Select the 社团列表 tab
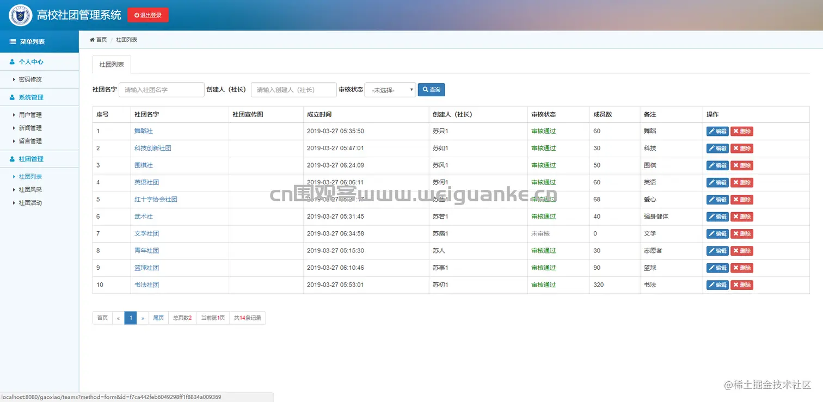Viewport: 823px width, 402px height. pos(112,64)
